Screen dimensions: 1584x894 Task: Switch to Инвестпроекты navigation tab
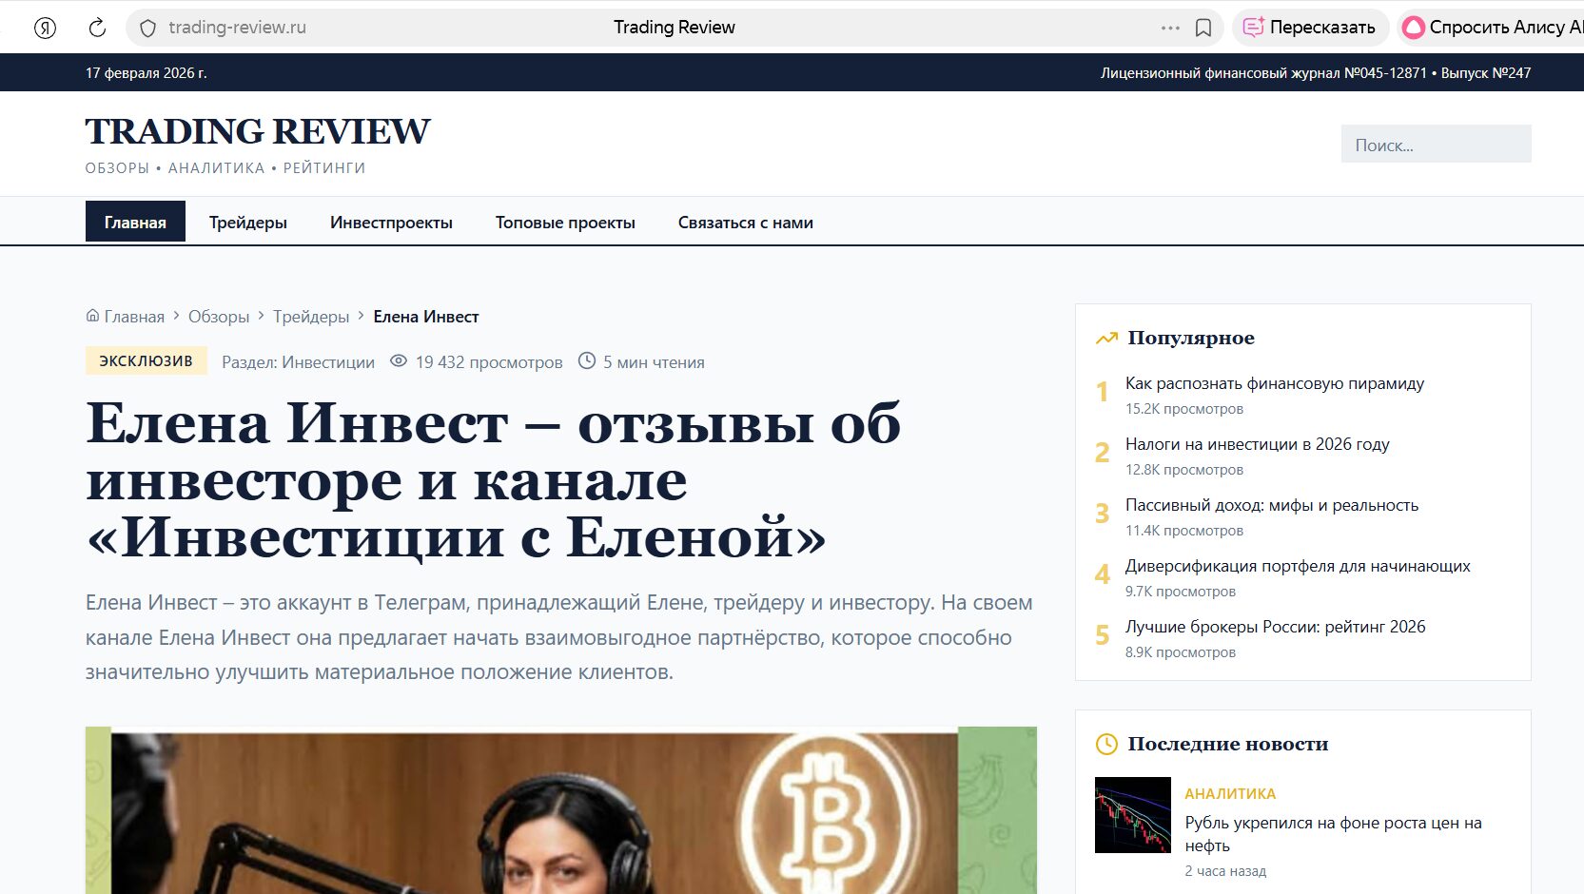[x=391, y=223]
